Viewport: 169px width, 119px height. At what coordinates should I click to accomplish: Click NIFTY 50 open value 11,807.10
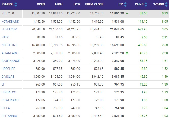(38, 13)
